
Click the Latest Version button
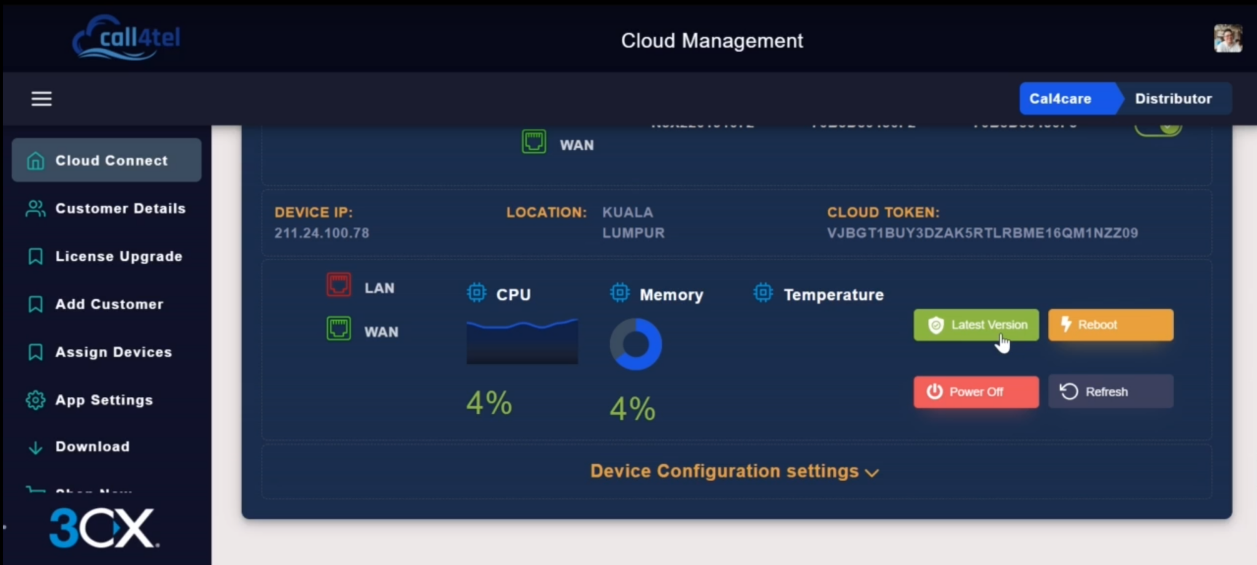pos(975,325)
